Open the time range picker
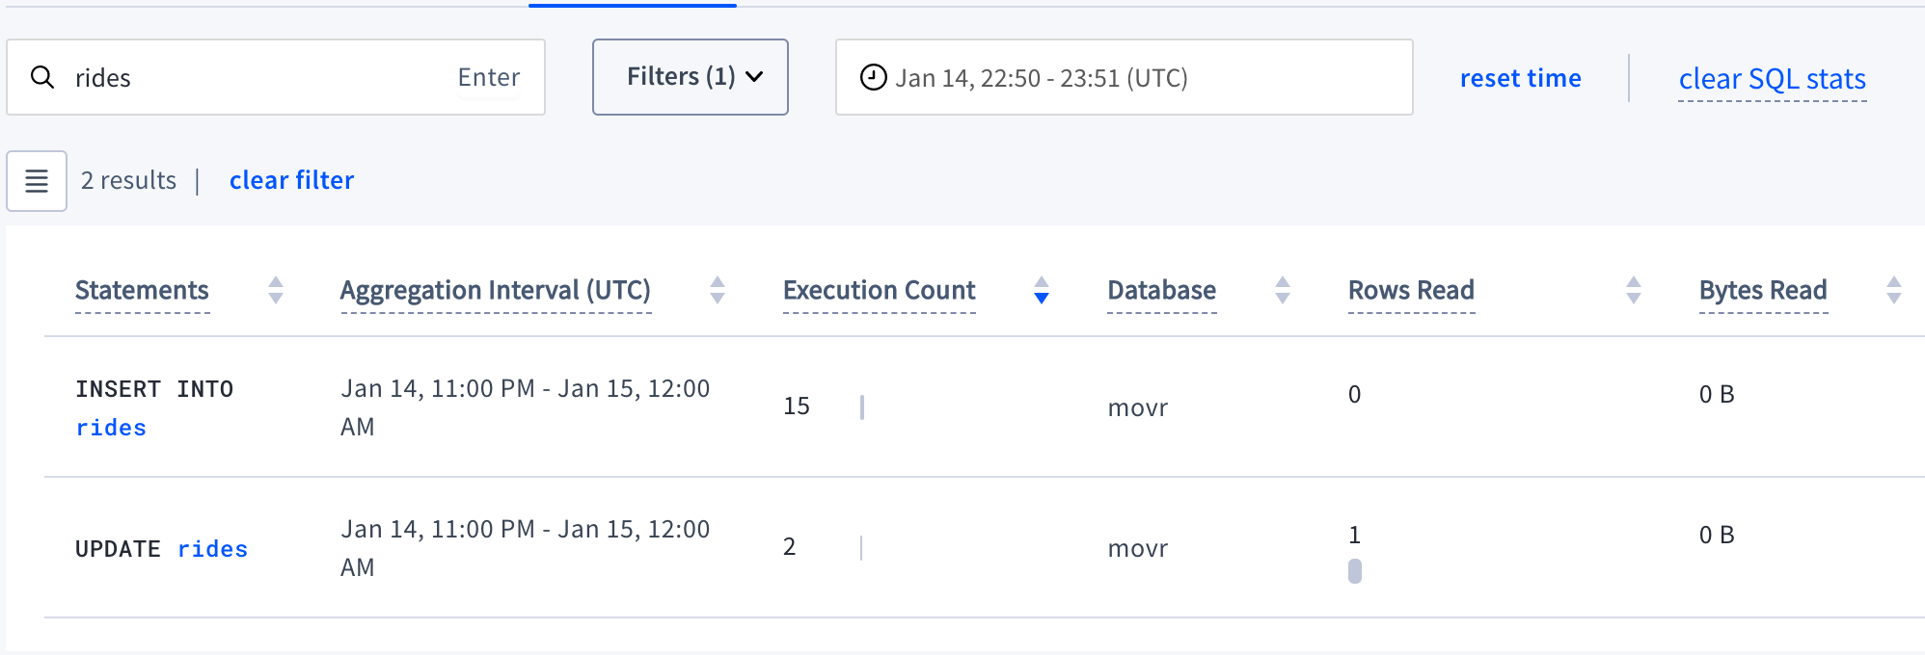1925x655 pixels. click(x=1124, y=77)
